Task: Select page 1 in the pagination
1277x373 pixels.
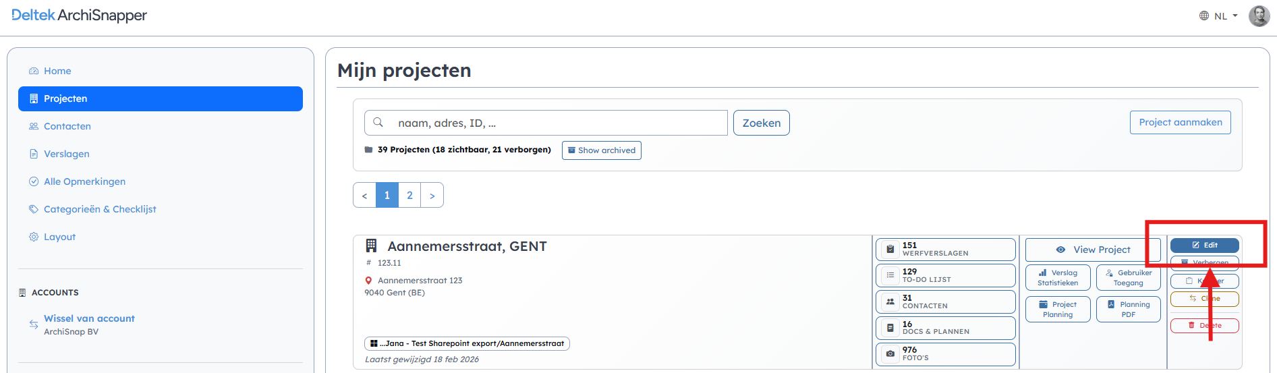Action: pyautogui.click(x=387, y=195)
